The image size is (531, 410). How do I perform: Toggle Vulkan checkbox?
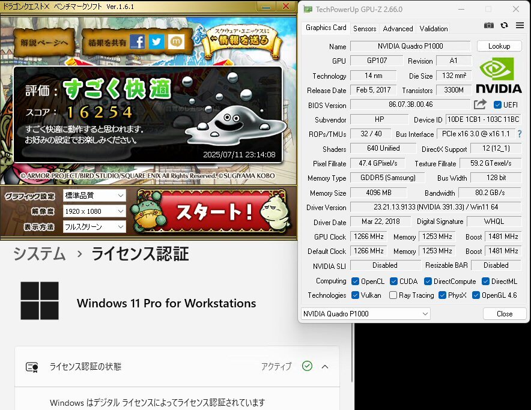355,295
